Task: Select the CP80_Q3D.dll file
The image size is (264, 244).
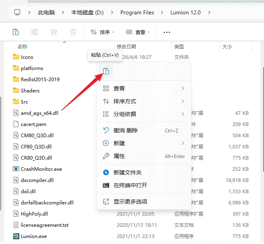Action: pyautogui.click(x=32, y=146)
